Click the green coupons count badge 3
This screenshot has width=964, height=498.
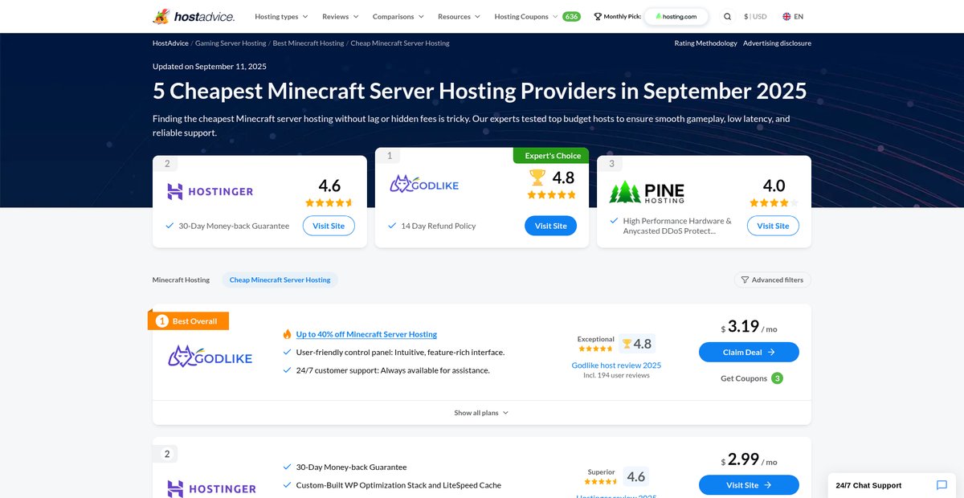coord(777,378)
